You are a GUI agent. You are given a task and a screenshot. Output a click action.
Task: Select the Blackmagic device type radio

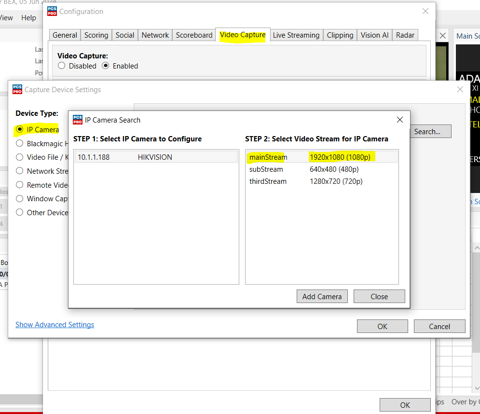tap(20, 143)
